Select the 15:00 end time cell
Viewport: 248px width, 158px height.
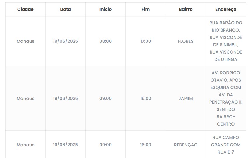(x=146, y=99)
